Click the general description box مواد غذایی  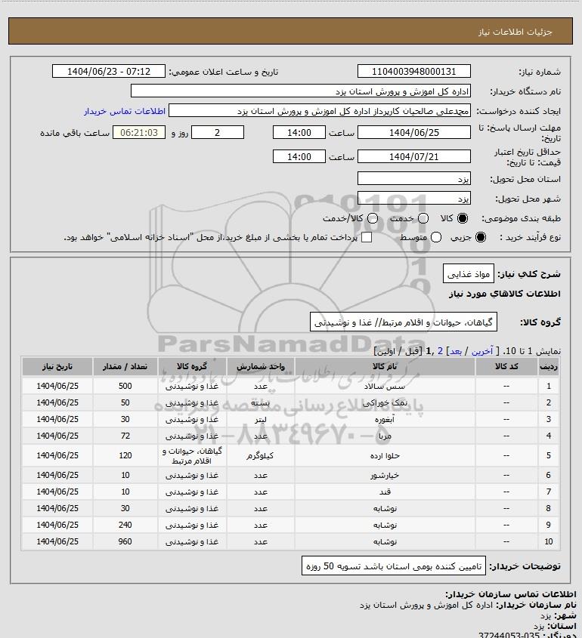coord(469,274)
